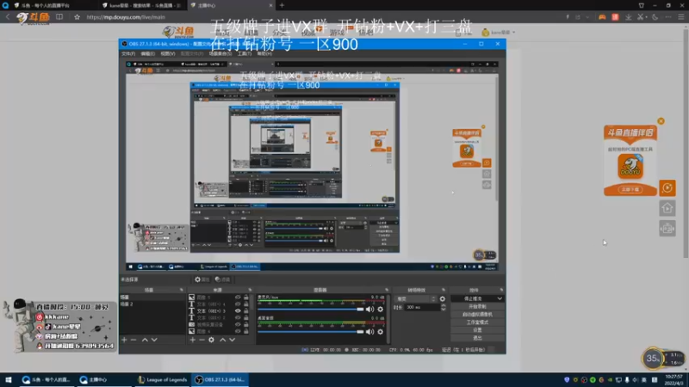Viewport: 689px width, 387px height.
Task: Click the Douyu companion download button
Action: (630, 189)
